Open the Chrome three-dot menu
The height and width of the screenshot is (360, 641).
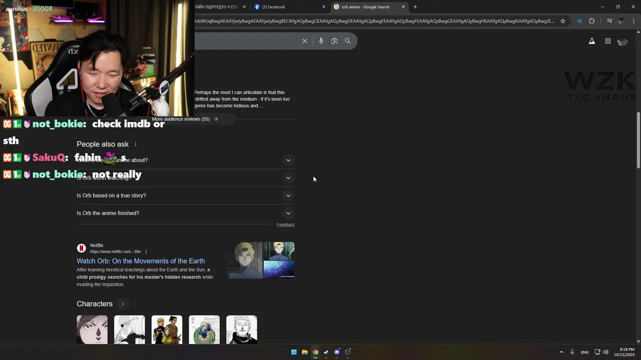[633, 21]
